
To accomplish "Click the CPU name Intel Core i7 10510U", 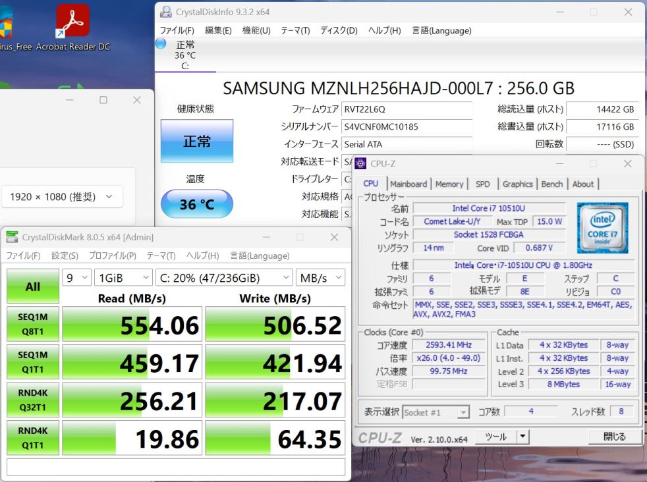I will [489, 208].
